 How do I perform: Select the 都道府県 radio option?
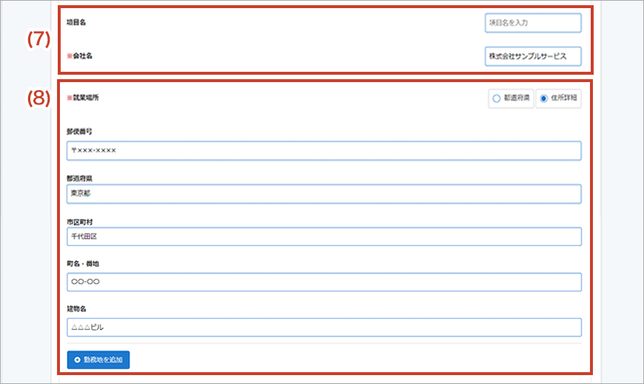[x=496, y=98]
